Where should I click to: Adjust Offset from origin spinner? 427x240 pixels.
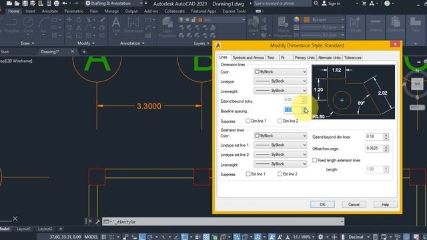tap(386, 149)
